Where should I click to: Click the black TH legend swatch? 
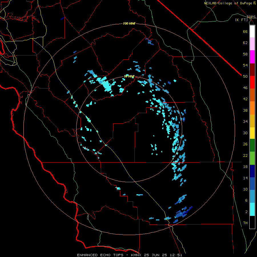(252, 222)
